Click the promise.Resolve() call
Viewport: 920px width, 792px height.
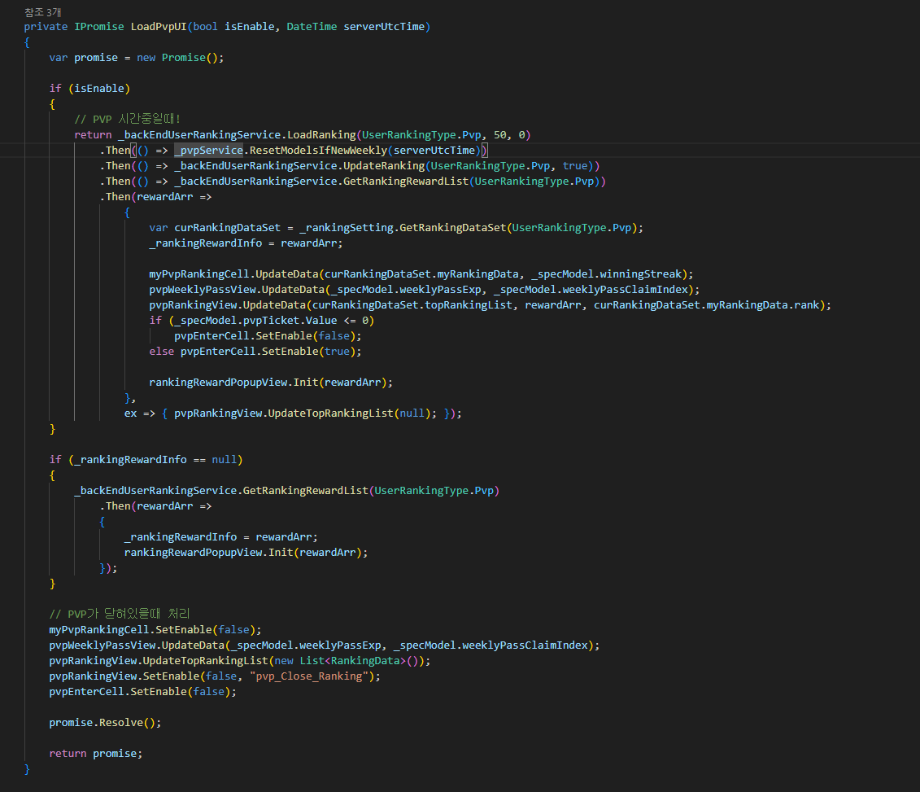click(x=105, y=723)
